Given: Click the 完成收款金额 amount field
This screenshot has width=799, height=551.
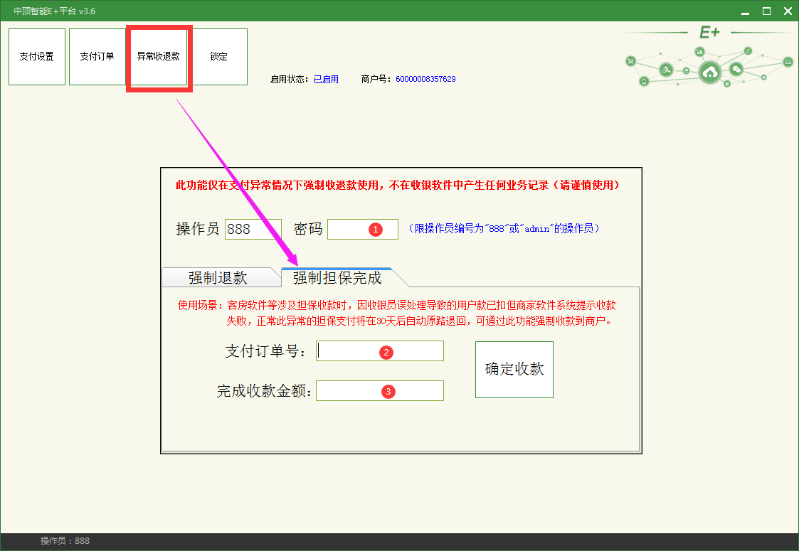Looking at the screenshot, I should tap(380, 390).
